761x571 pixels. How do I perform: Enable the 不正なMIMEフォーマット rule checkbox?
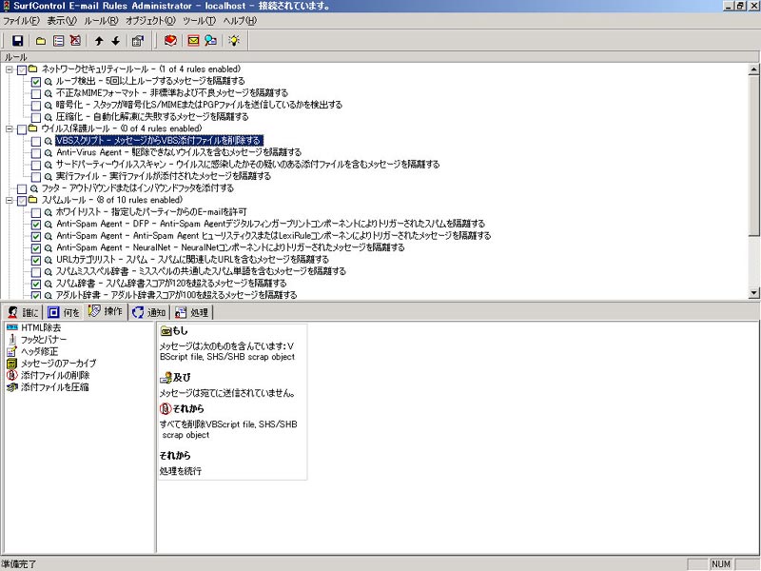pyautogui.click(x=36, y=93)
